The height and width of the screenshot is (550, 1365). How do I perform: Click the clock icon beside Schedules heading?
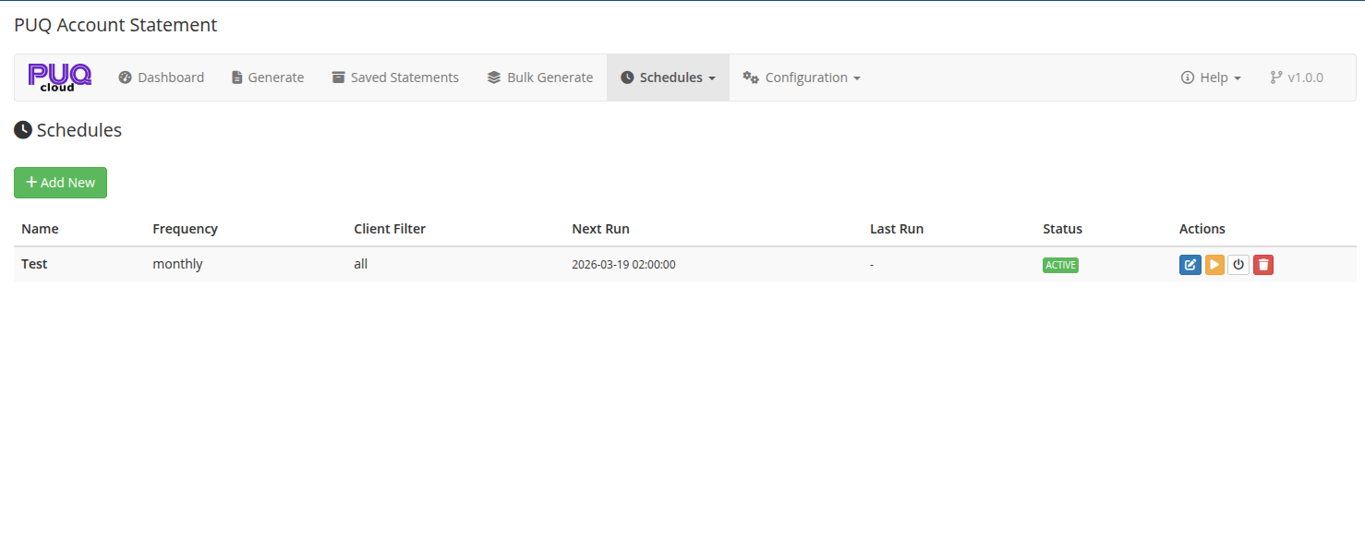pyautogui.click(x=22, y=129)
